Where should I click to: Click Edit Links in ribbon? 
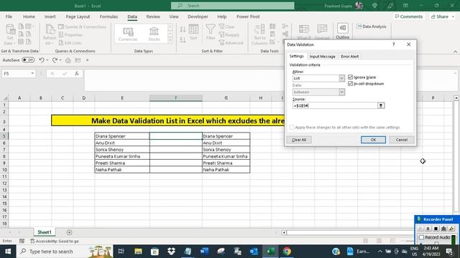(70, 43)
